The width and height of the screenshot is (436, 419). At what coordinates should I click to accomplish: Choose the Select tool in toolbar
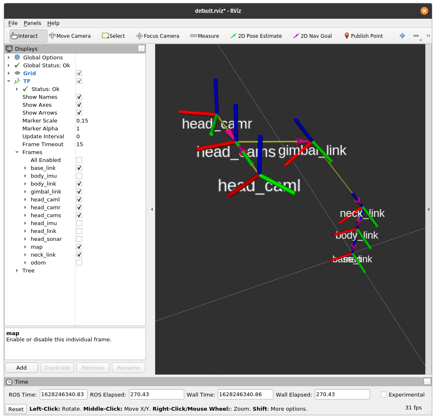[x=113, y=36]
